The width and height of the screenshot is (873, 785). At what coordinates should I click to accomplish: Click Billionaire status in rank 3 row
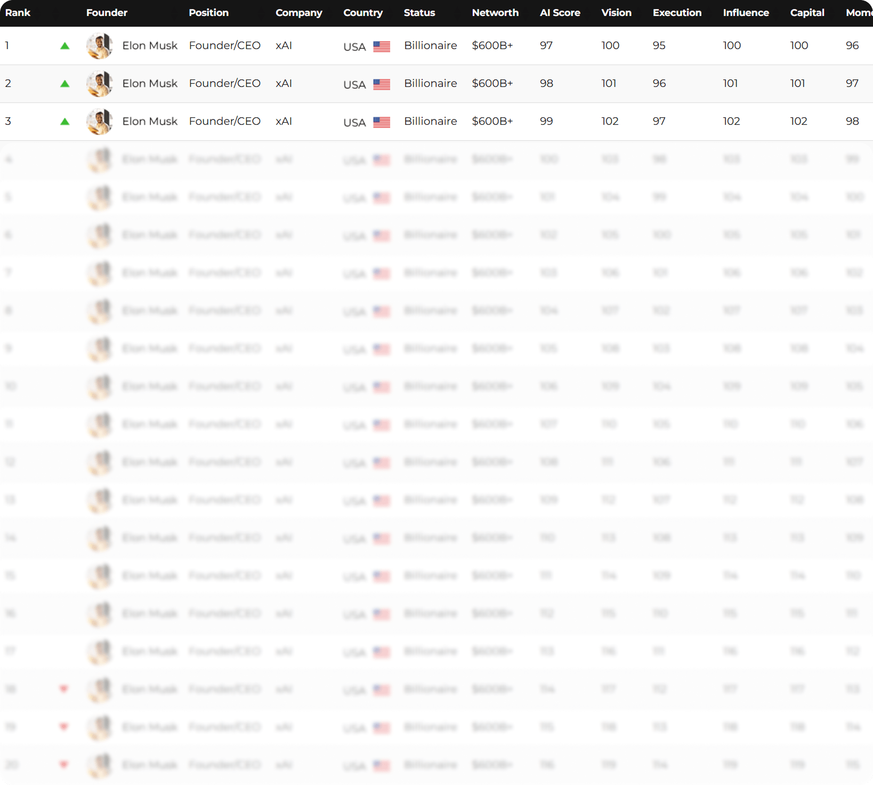tap(430, 122)
